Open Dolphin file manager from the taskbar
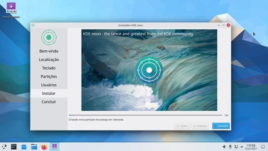Image resolution: width=268 pixels, height=151 pixels. coord(34,146)
